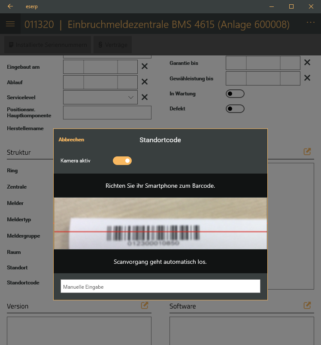
Task: Open the three-dot more options menu
Action: point(310,23)
